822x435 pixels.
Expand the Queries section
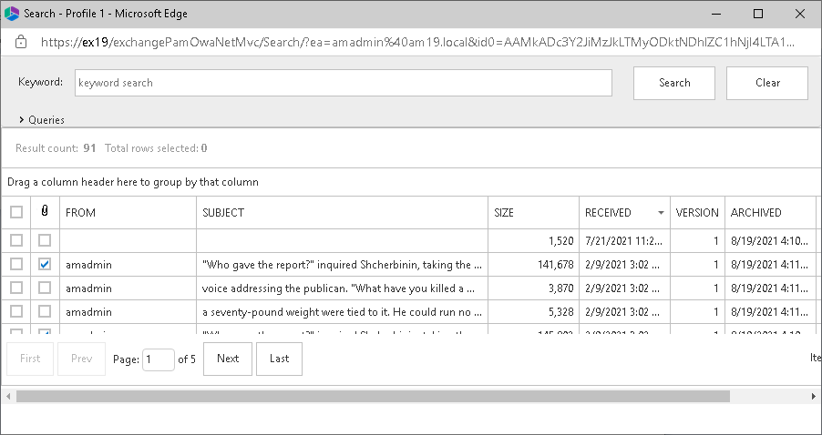[x=41, y=119]
